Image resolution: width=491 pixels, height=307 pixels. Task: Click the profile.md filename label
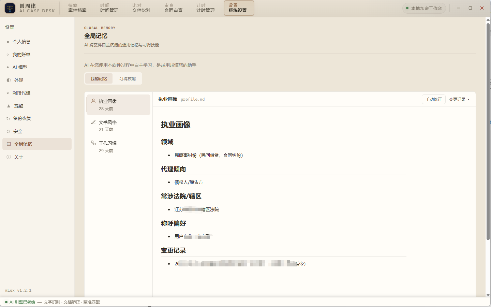193,99
